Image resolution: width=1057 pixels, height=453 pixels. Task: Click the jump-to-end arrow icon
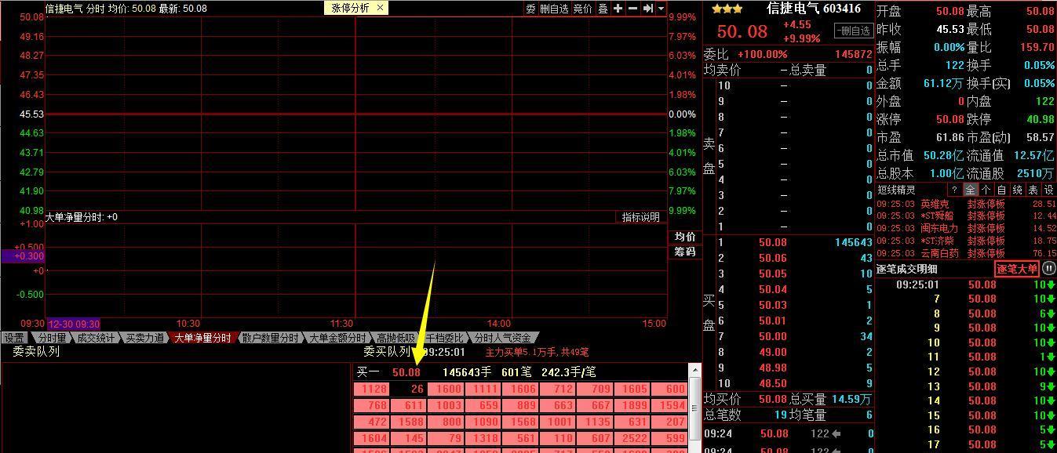tap(647, 9)
